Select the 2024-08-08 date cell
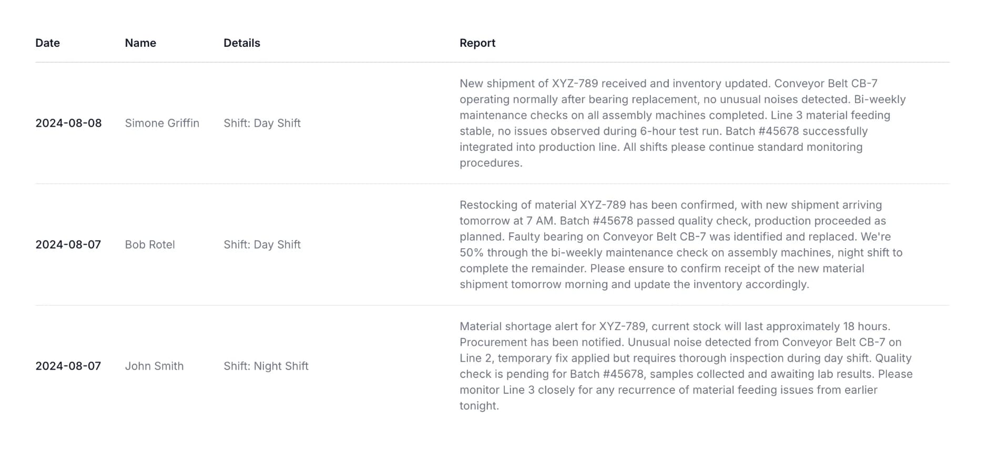This screenshot has height=450, width=989. (x=68, y=123)
